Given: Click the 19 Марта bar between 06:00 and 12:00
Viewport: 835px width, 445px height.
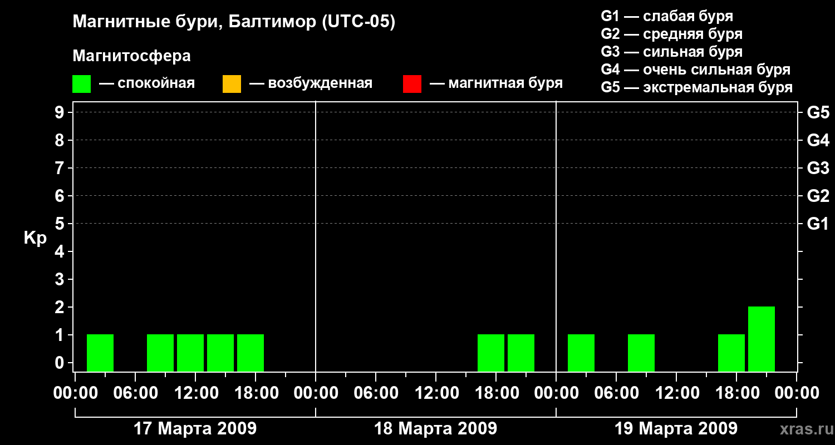Looking at the screenshot, I should [641, 353].
